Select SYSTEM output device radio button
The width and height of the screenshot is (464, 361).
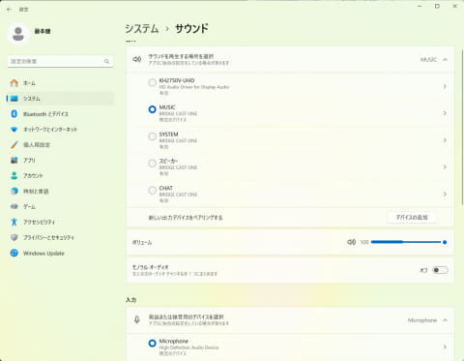pos(152,136)
